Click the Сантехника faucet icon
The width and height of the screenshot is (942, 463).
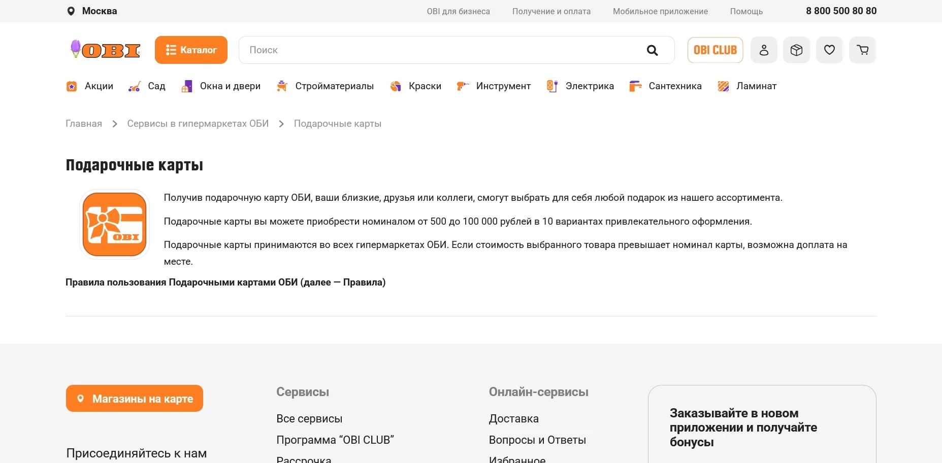click(635, 86)
